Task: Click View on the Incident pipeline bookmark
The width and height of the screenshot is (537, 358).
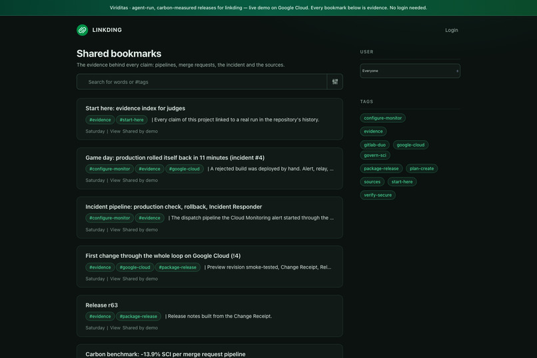Action: (115, 229)
